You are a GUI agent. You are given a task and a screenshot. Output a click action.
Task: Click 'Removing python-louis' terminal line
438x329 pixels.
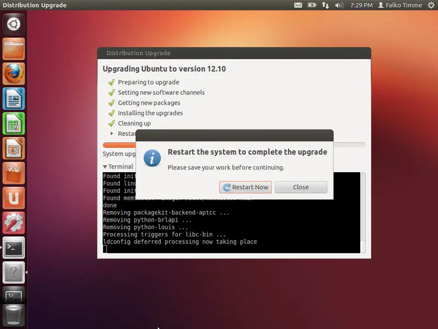[146, 227]
